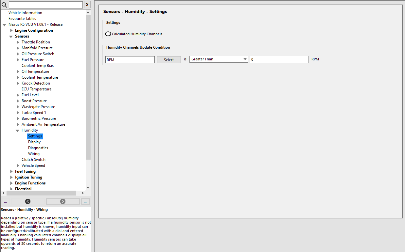Clear search with the X button
Viewport: 405px width, 252px height.
click(x=87, y=5)
